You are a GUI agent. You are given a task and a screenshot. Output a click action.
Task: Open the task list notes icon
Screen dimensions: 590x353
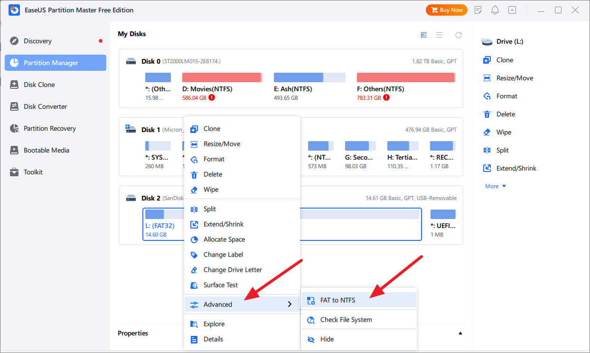click(478, 10)
